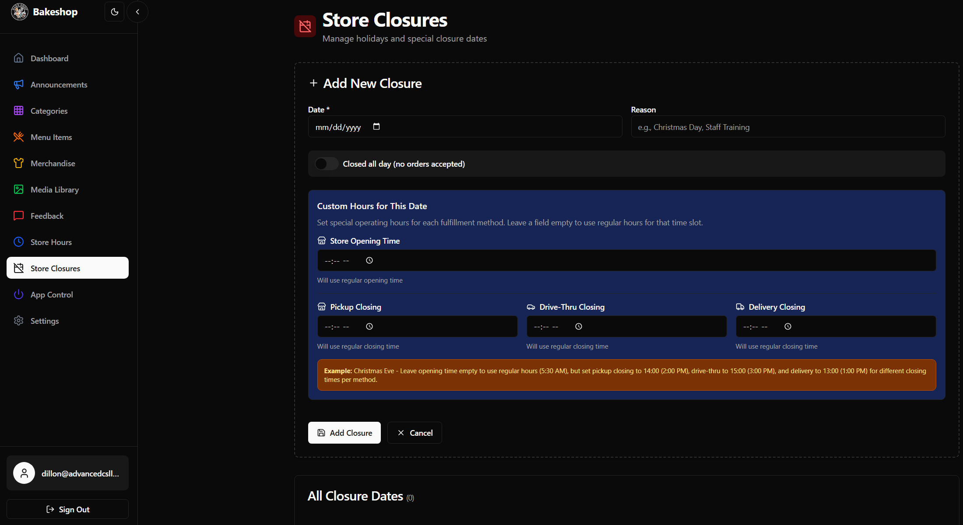This screenshot has width=963, height=525.
Task: Click the Date input field
Action: (x=465, y=126)
